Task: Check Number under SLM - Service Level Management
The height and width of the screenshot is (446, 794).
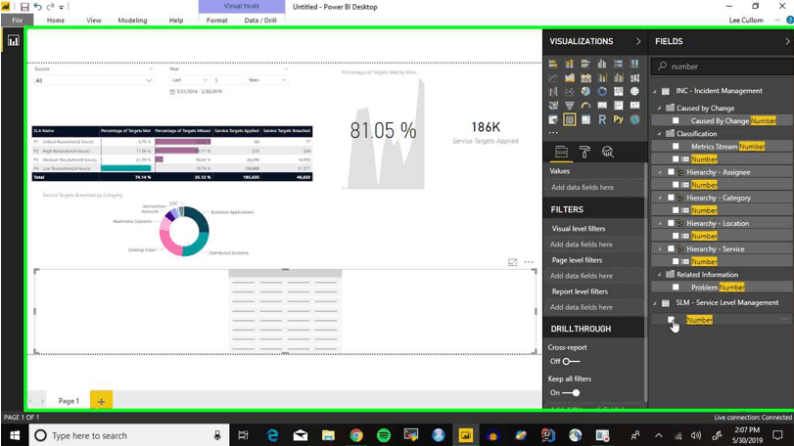Action: (x=671, y=320)
